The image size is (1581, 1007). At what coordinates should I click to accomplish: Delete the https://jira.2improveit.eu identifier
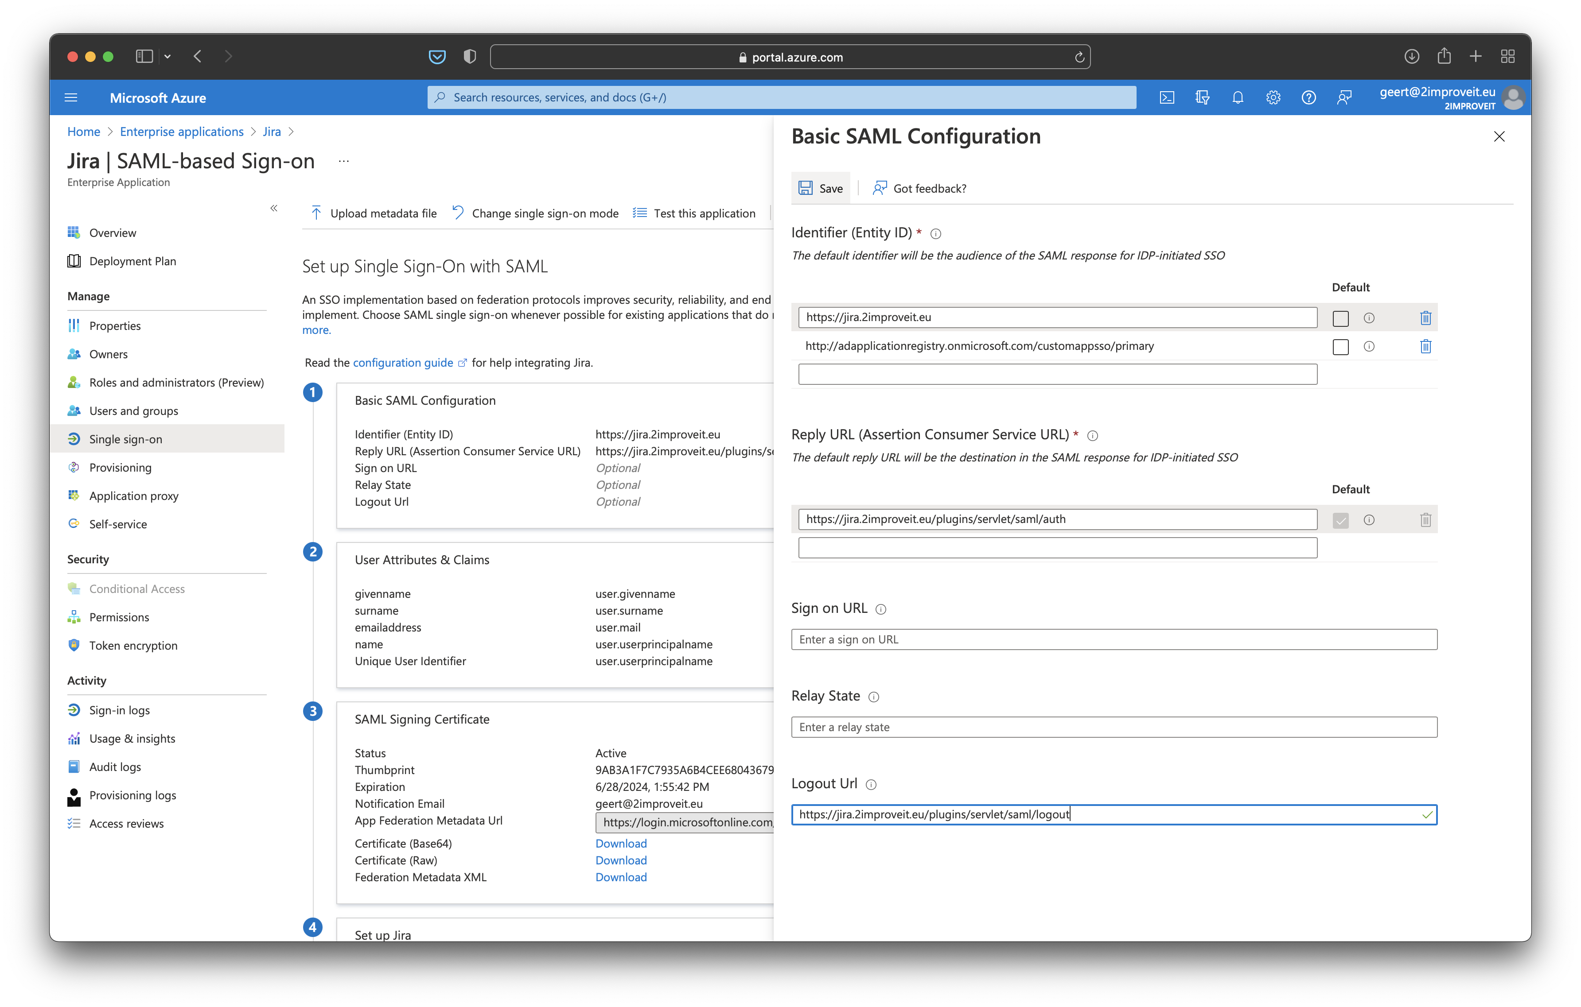(1425, 318)
